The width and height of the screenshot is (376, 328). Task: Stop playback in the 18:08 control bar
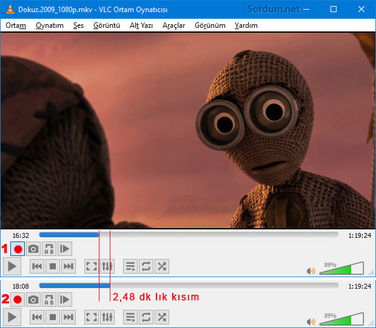point(53,317)
